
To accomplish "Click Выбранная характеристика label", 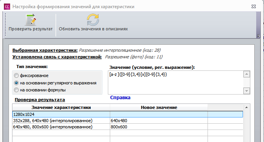I will pos(45,50).
